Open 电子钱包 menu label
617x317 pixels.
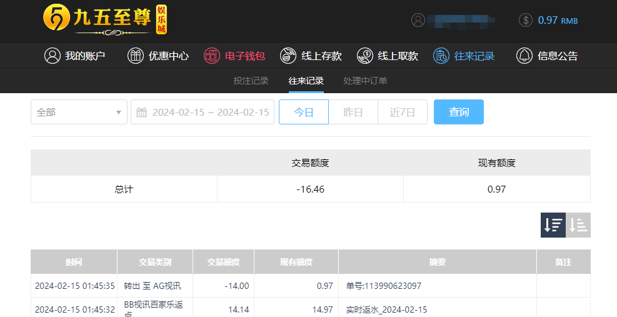pyautogui.click(x=245, y=56)
